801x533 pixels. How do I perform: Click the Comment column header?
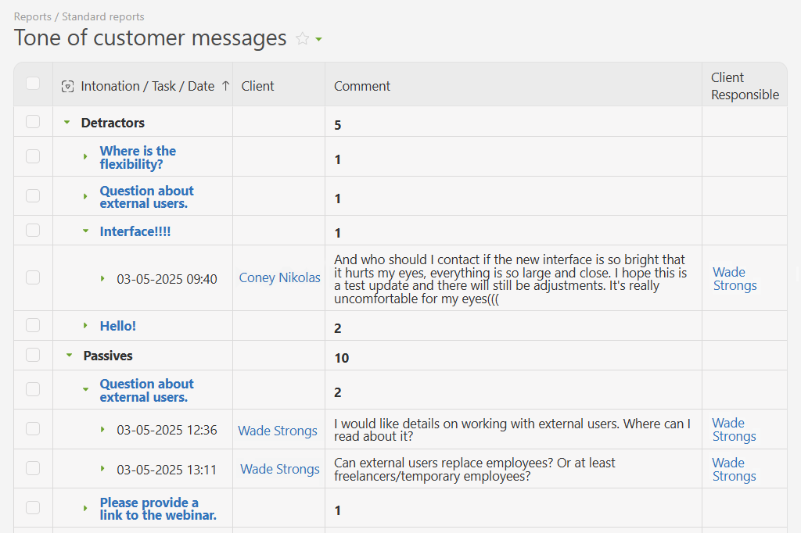click(362, 86)
